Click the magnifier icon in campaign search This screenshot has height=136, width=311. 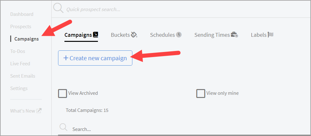coord(63,127)
